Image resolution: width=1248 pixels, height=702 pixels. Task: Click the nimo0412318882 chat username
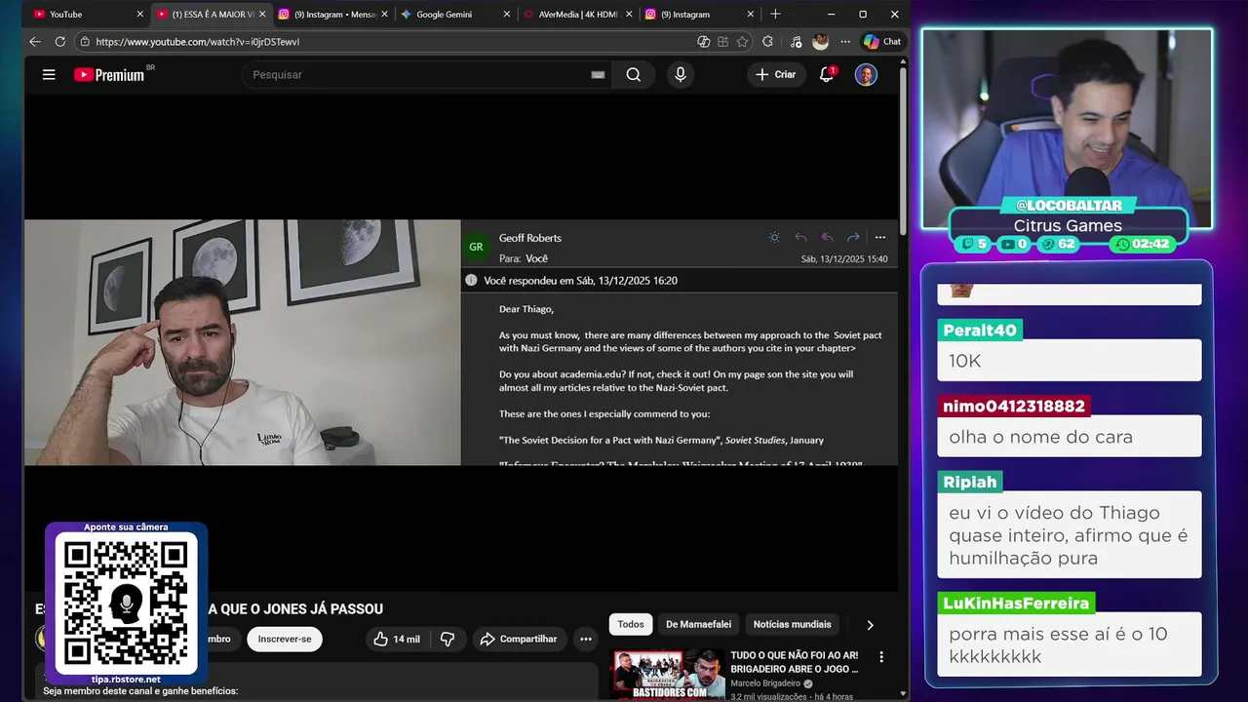point(1014,406)
